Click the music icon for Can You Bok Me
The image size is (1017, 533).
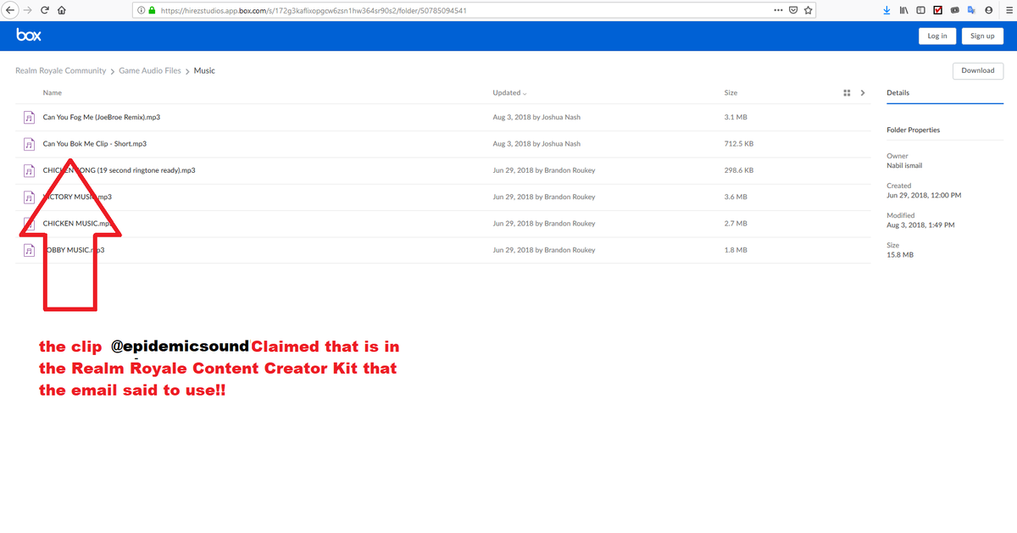(29, 144)
